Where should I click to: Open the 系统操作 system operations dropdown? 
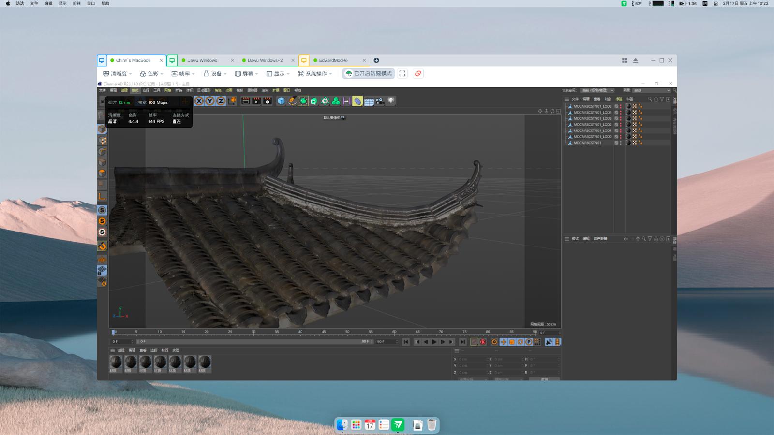315,73
